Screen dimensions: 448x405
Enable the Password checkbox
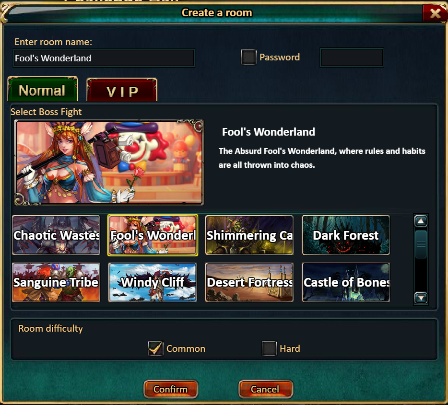(x=248, y=57)
